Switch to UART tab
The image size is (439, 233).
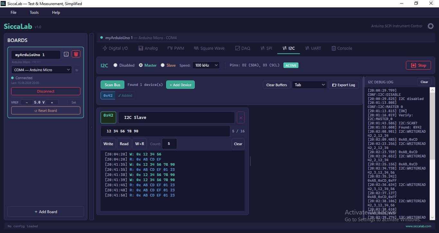pos(313,48)
